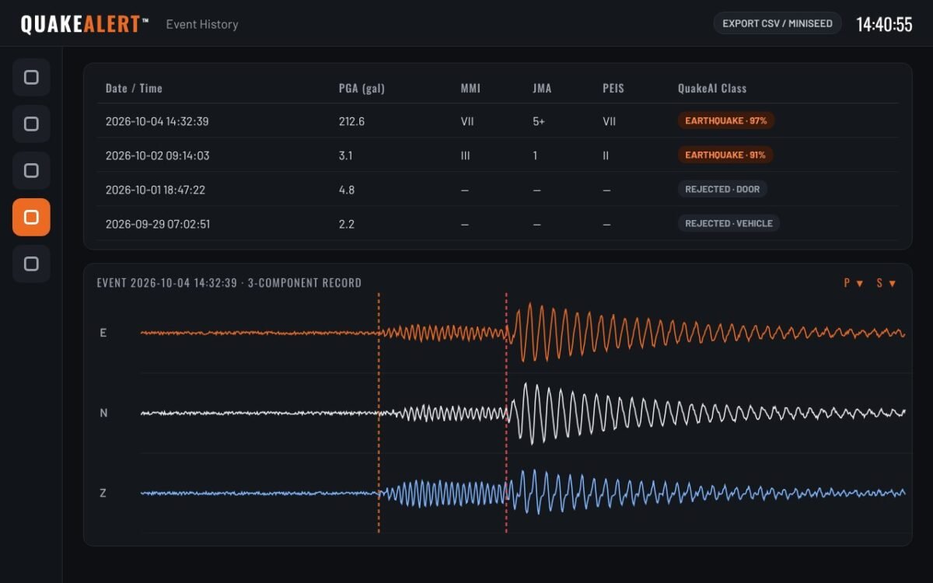
Task: Click the JMA column header
Action: (x=542, y=88)
